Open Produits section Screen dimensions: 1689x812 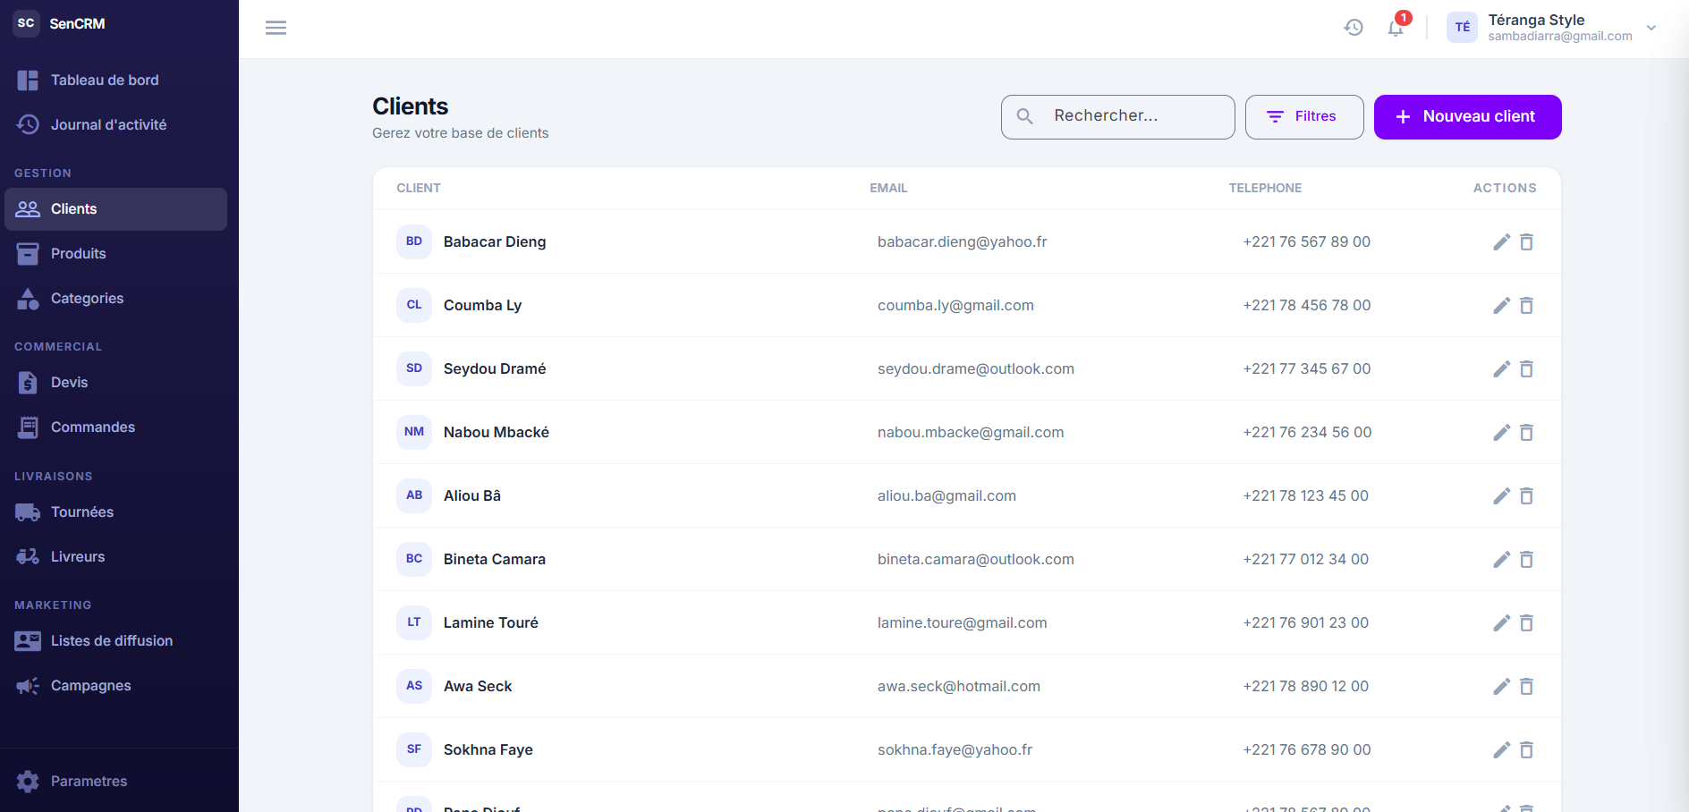[116, 254]
